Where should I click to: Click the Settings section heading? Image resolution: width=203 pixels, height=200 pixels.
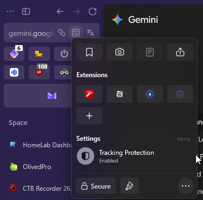coord(88,139)
